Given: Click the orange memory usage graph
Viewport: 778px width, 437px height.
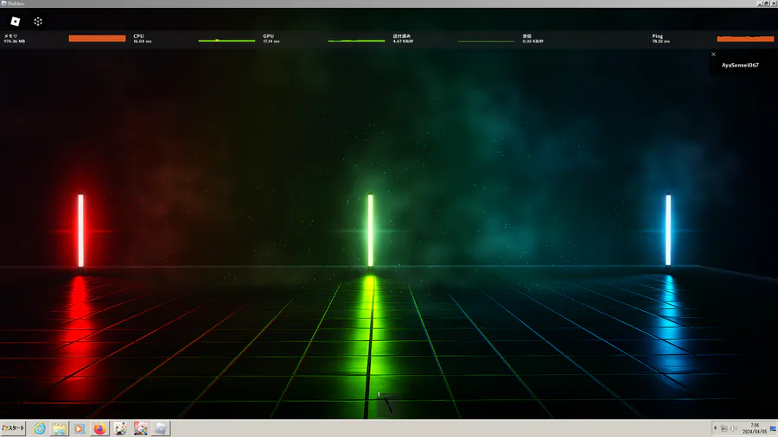Looking at the screenshot, I should coord(97,38).
